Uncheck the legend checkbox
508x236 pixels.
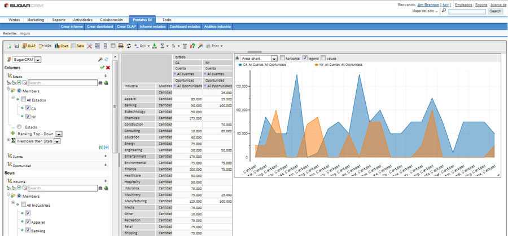coord(305,58)
